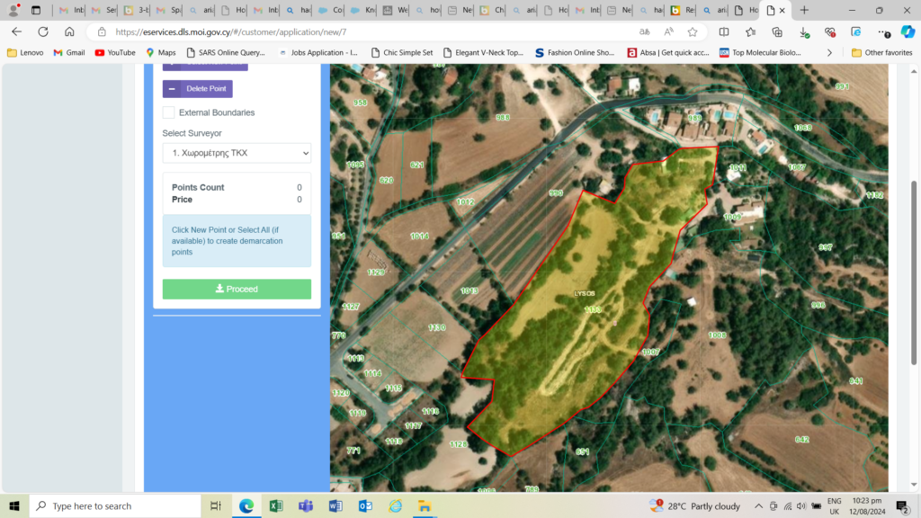Switch to the '3-t' browser tab
Viewport: 921px width, 518px height.
(136, 10)
